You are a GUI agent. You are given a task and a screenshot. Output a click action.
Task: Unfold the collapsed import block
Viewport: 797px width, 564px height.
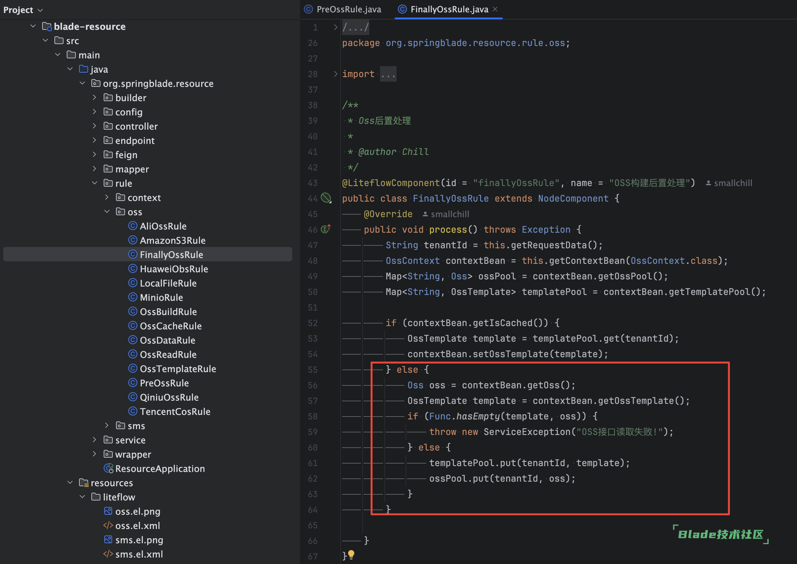click(335, 74)
